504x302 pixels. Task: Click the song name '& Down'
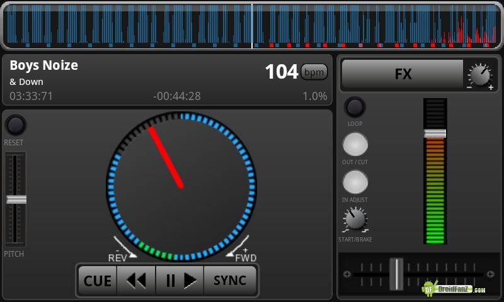tap(26, 82)
